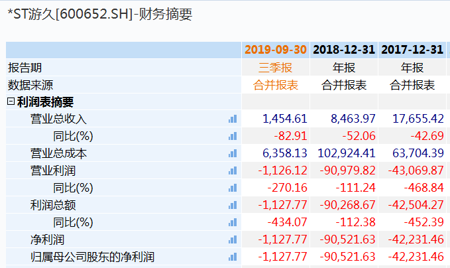Click growth value -52.06

[359, 136]
